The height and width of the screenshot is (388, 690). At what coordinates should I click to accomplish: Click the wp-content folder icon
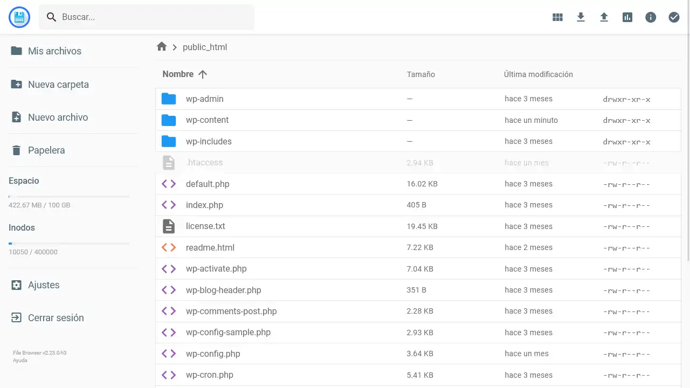pyautogui.click(x=169, y=120)
